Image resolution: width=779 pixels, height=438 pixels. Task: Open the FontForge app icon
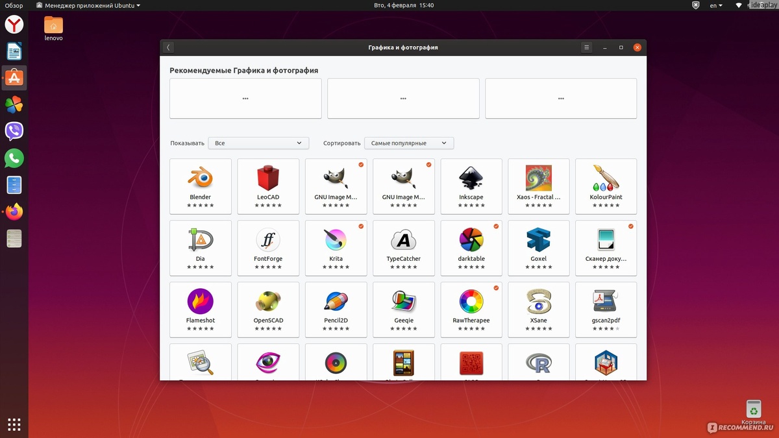point(267,239)
